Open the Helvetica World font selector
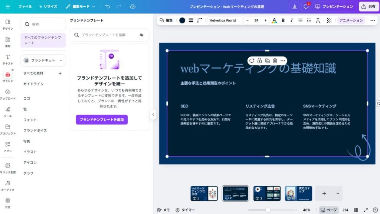 (x=225, y=20)
